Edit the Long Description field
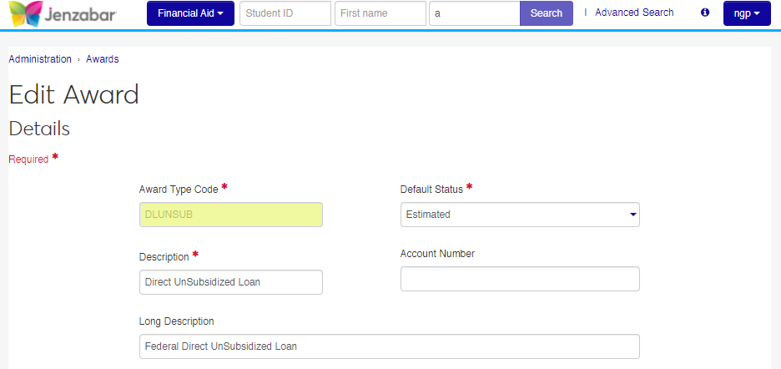The height and width of the screenshot is (369, 781). [x=389, y=346]
